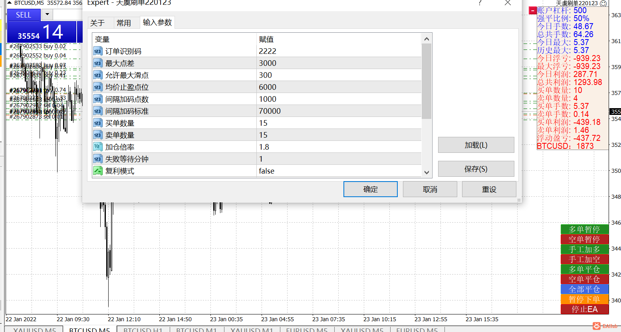Select the 失败等待分钟 value 1
The width and height of the screenshot is (621, 332).
[261, 159]
